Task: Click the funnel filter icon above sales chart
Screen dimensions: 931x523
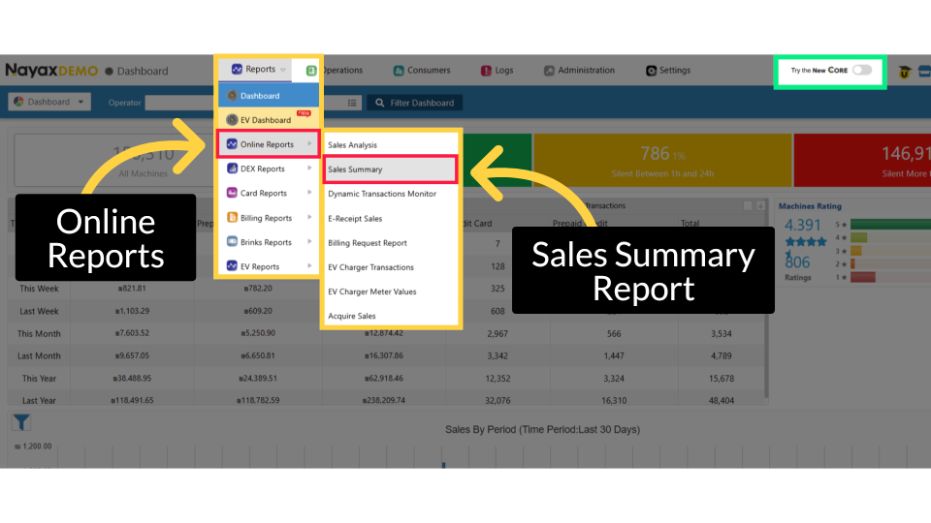Action: [21, 422]
